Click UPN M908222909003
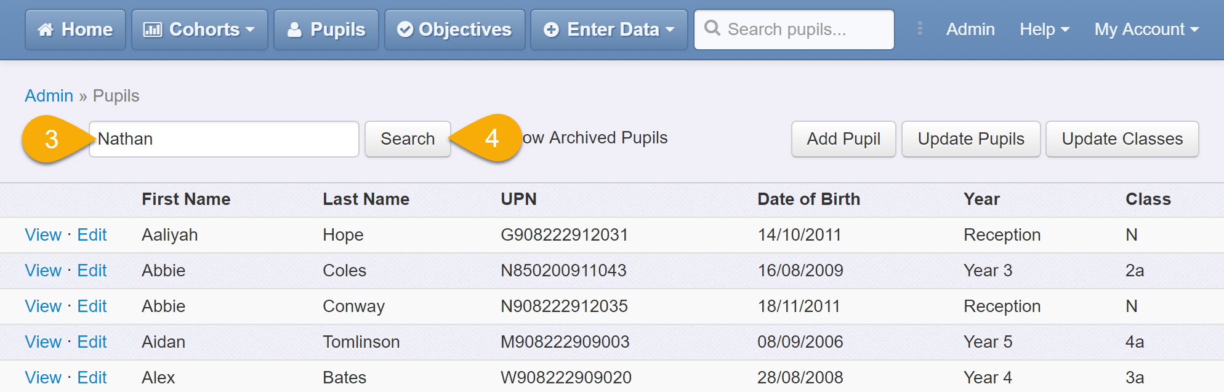 tap(565, 342)
